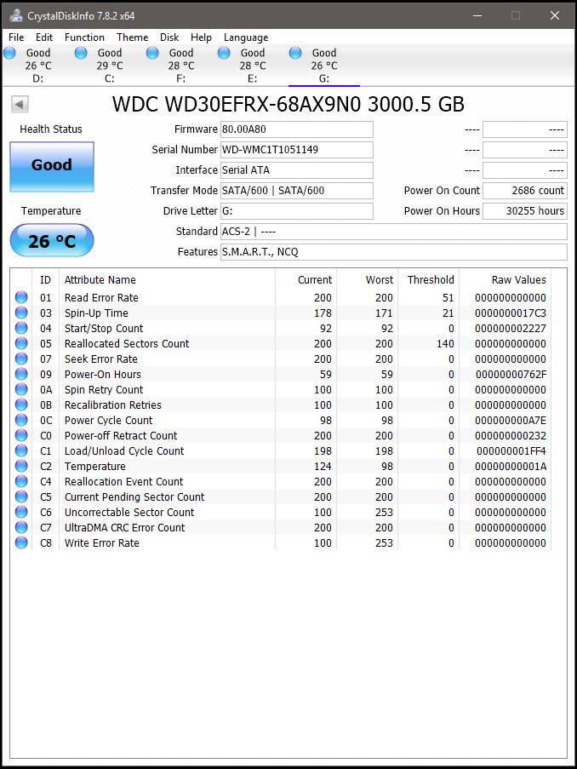Click the UltraDMA CRC Error Count name
This screenshot has width=577, height=769.
pyautogui.click(x=124, y=527)
